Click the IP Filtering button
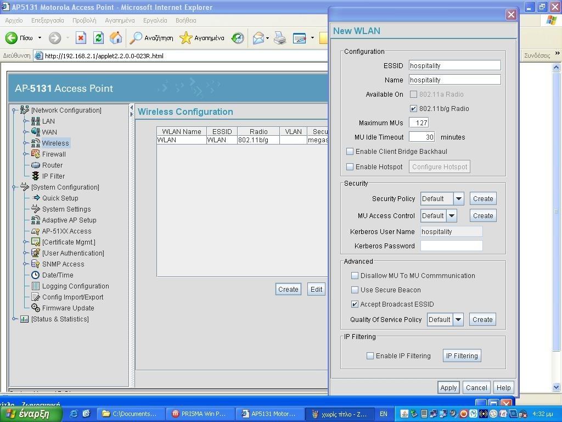 pyautogui.click(x=462, y=356)
